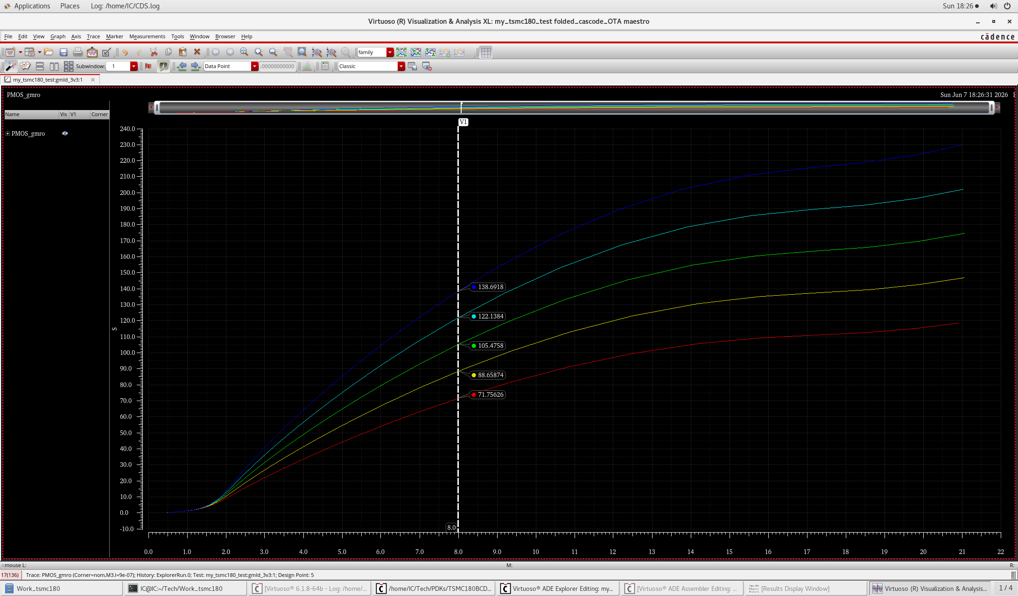
Task: Add a marker with the red flag icon
Action: tap(148, 66)
